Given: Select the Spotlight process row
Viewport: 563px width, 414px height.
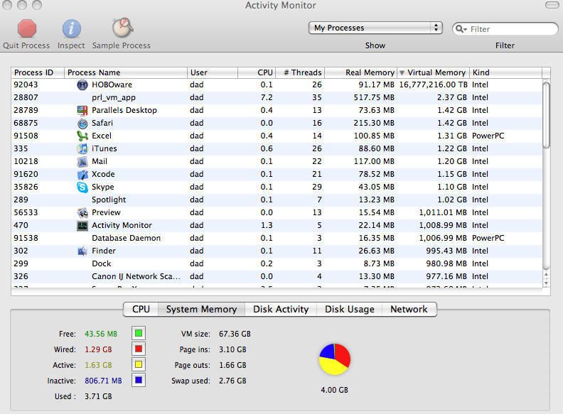Looking at the screenshot, I should [x=277, y=200].
